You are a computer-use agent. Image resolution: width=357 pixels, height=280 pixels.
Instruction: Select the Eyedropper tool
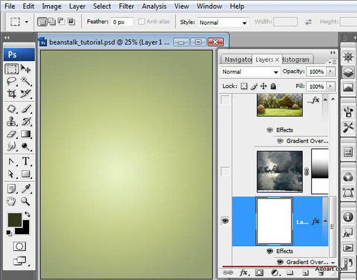coord(26,189)
